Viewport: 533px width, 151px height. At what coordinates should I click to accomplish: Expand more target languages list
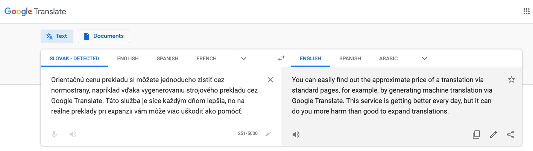pyautogui.click(x=425, y=58)
